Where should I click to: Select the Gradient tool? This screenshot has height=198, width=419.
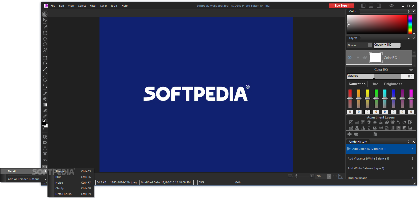[45, 105]
